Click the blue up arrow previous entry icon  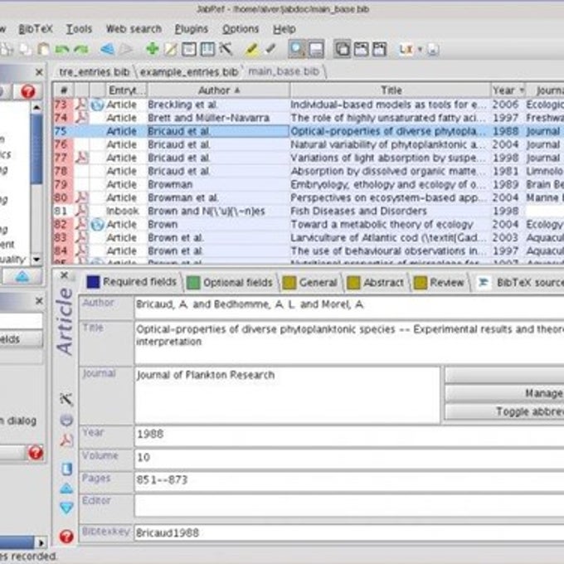click(66, 489)
